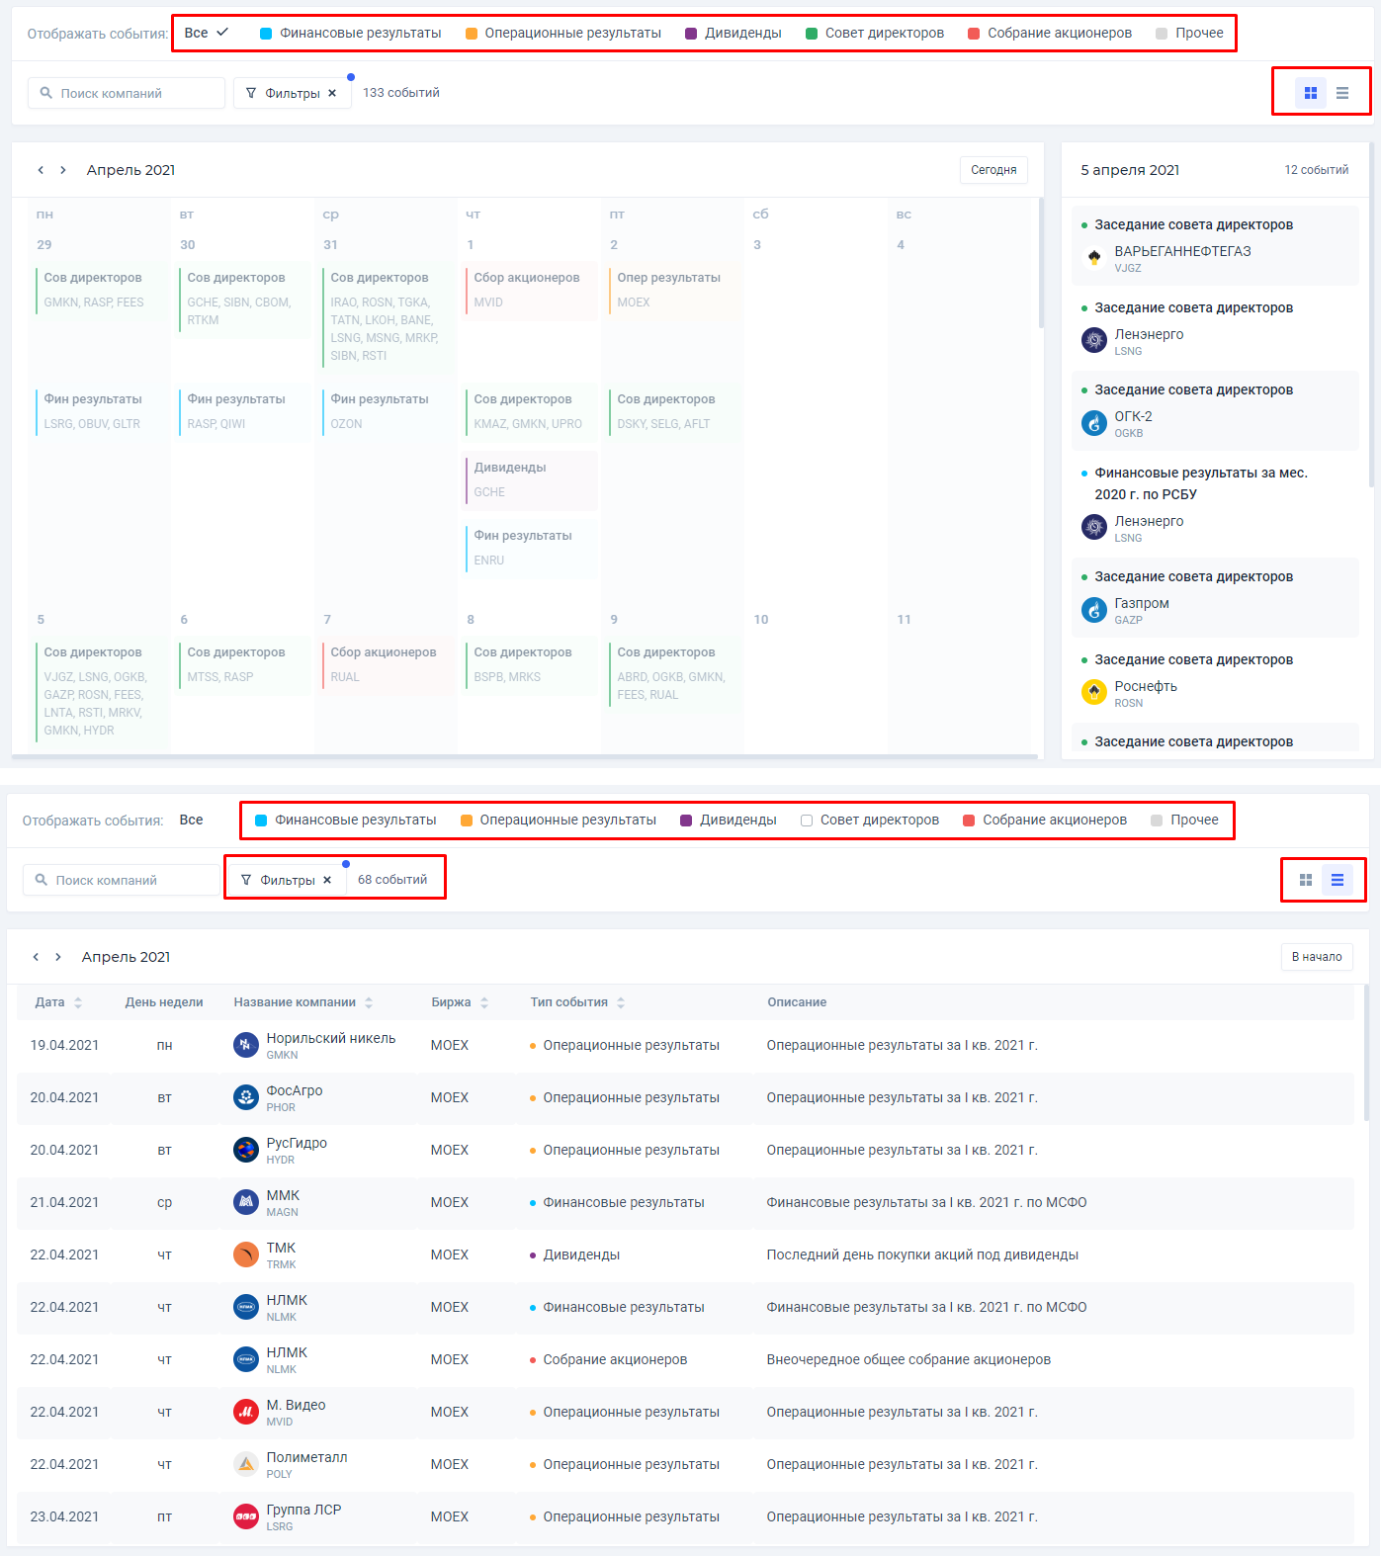Click the РусГидро company logo
This screenshot has height=1557, width=1381.
[246, 1150]
